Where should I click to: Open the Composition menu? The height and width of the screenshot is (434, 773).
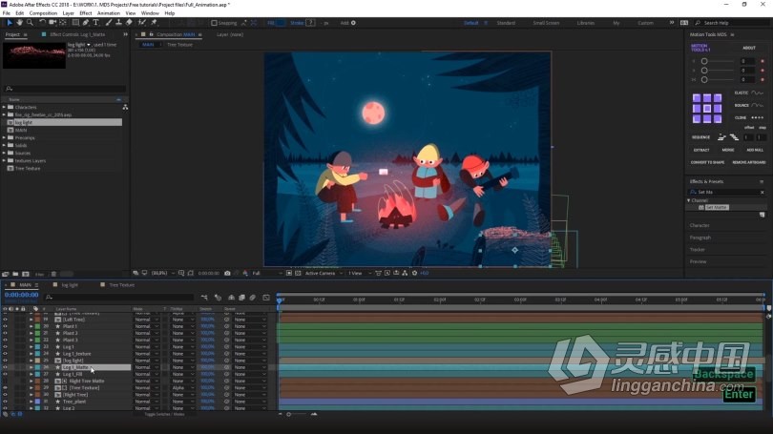(x=43, y=13)
